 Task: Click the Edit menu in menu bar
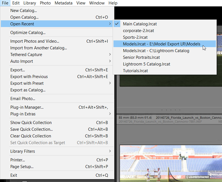[x=16, y=3]
